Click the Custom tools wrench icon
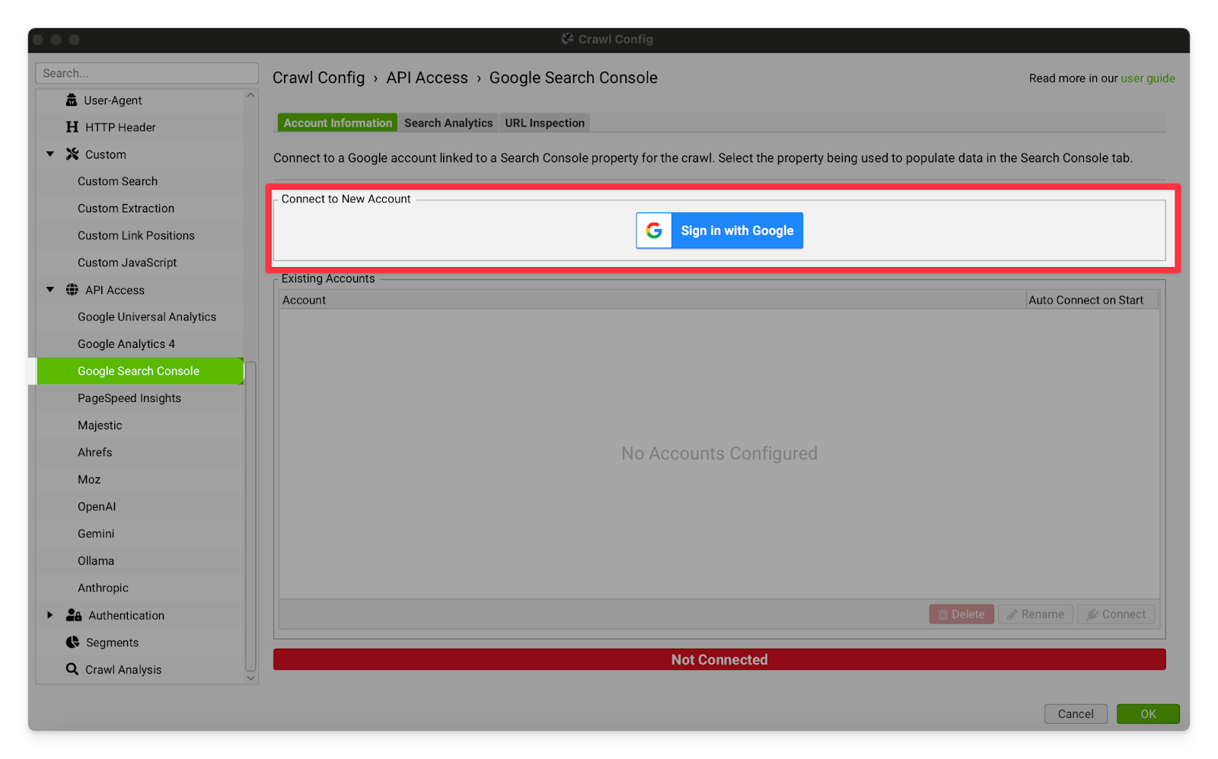The image size is (1218, 759). 72,155
